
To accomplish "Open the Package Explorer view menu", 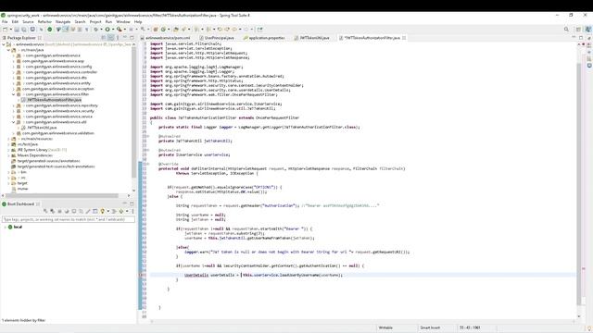I will [x=118, y=38].
